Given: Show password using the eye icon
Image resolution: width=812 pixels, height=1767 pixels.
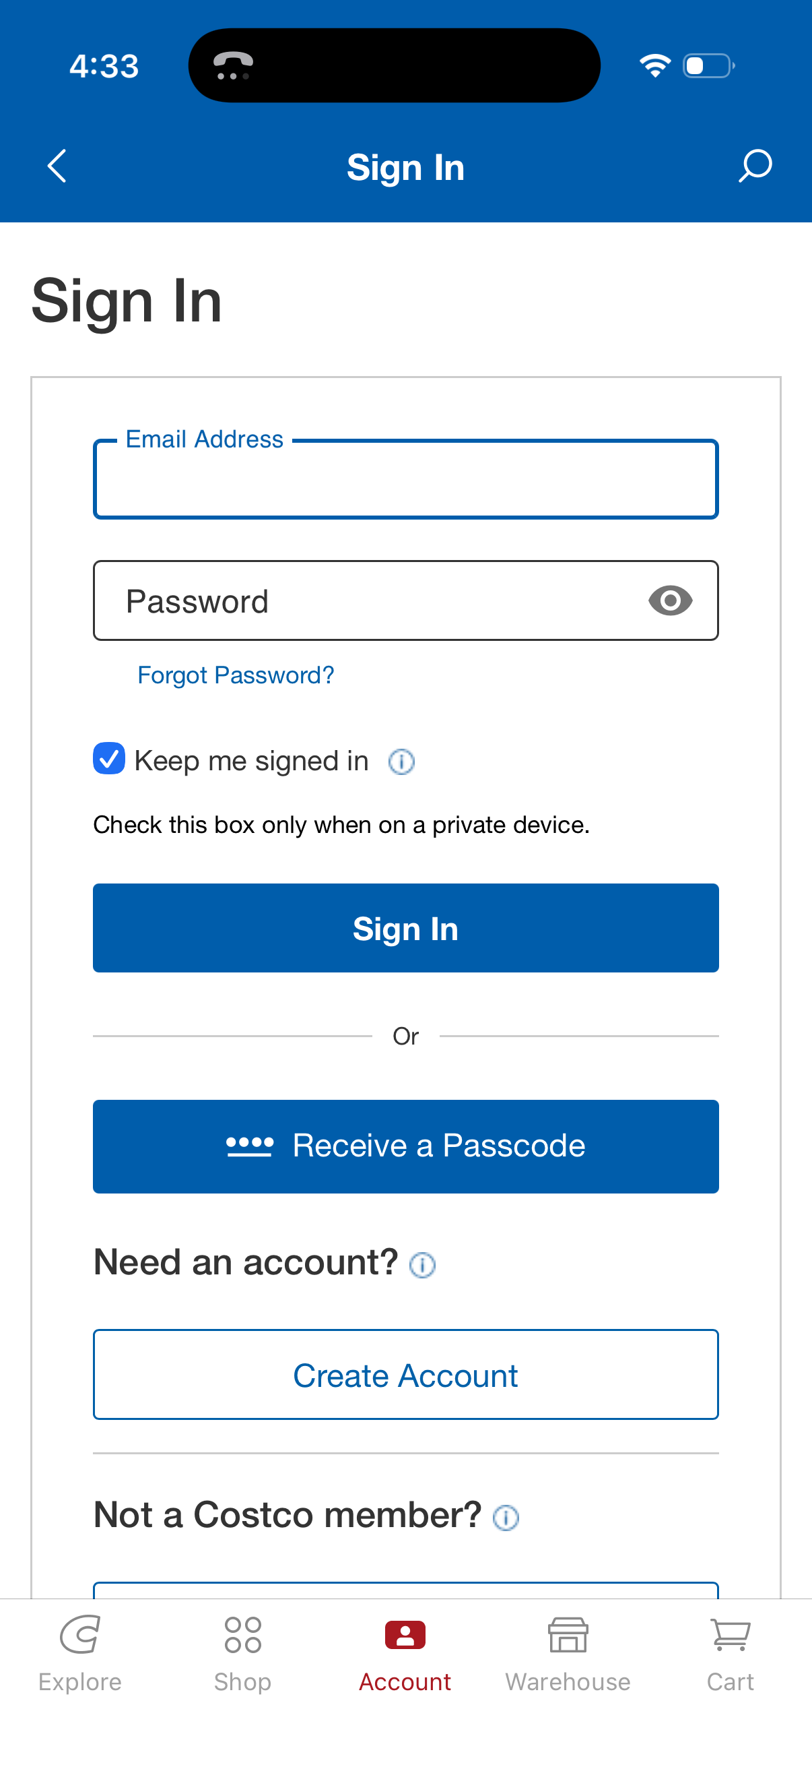Looking at the screenshot, I should tap(670, 601).
